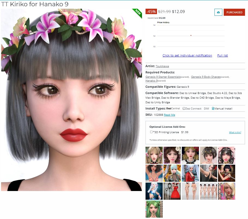This screenshot has width=248, height=219.
Task: Open the Hanako 9 required product link
Action: [151, 81]
